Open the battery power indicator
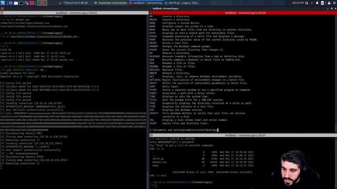Image resolution: width=337 pixels, height=189 pixels. pyautogui.click(x=322, y=3)
